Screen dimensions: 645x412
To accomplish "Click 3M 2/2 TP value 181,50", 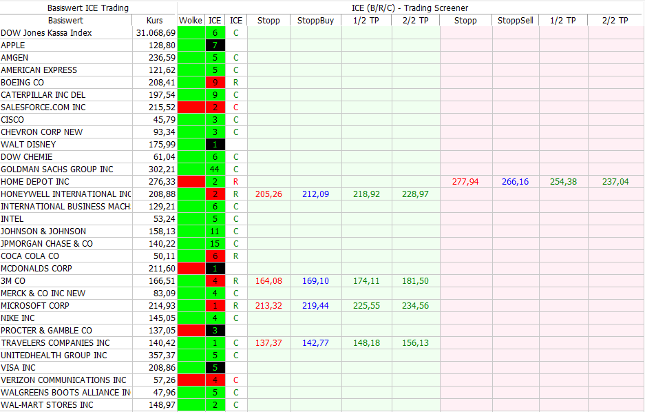I will click(x=416, y=280).
